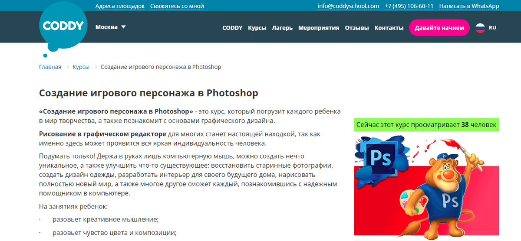Click the Написать в WhatsApp link
The width and height of the screenshot is (521, 241).
tap(469, 6)
